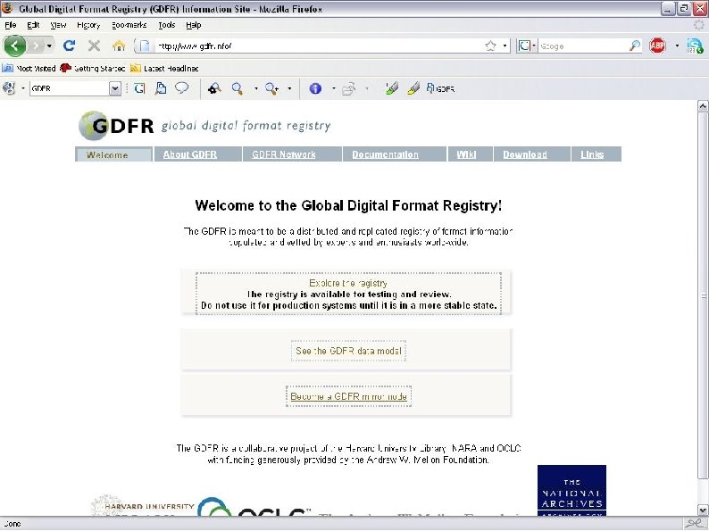Click the grayed folder-up toolbar icon
Viewport: 709px width, 531px height.
348,88
